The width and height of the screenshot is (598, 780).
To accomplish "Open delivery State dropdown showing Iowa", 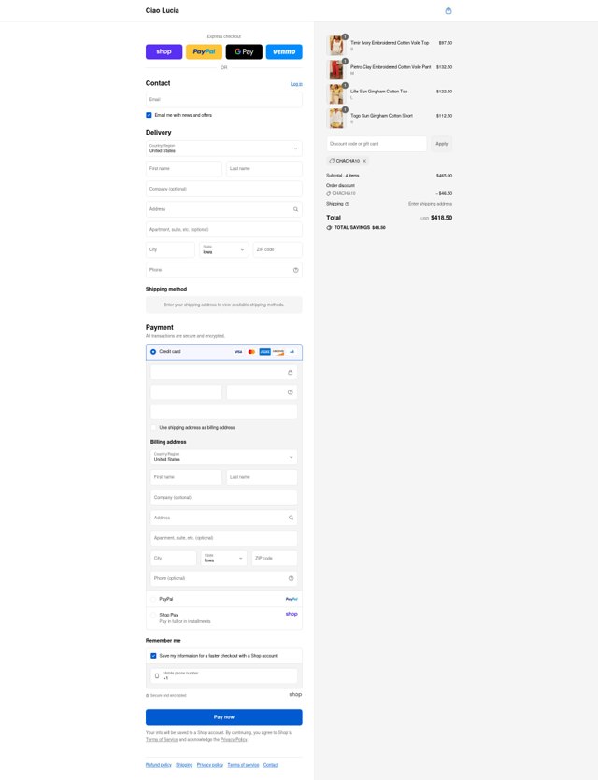I will [224, 249].
